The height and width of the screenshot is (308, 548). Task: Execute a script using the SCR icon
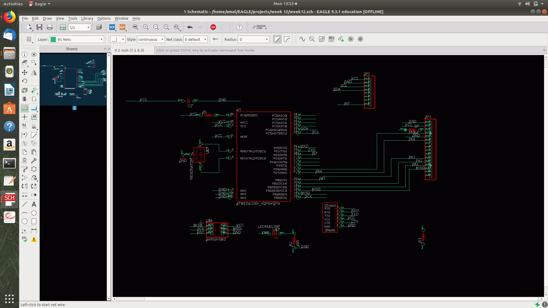[x=112, y=27]
